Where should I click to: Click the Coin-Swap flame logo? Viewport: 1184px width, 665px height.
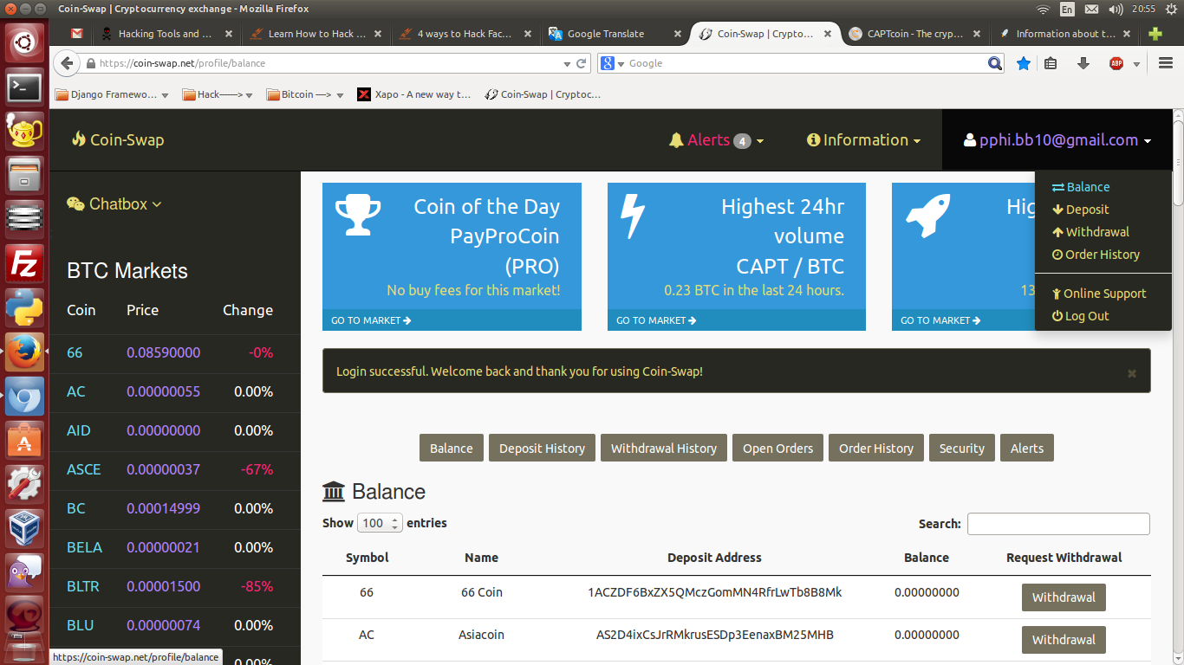click(117, 139)
